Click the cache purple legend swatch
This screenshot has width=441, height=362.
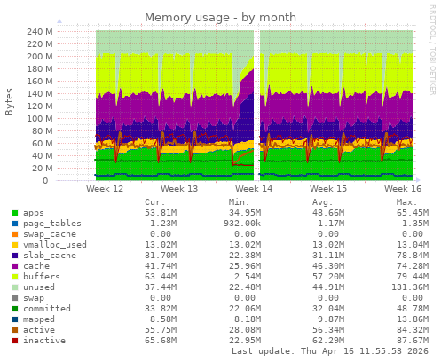coord(15,266)
